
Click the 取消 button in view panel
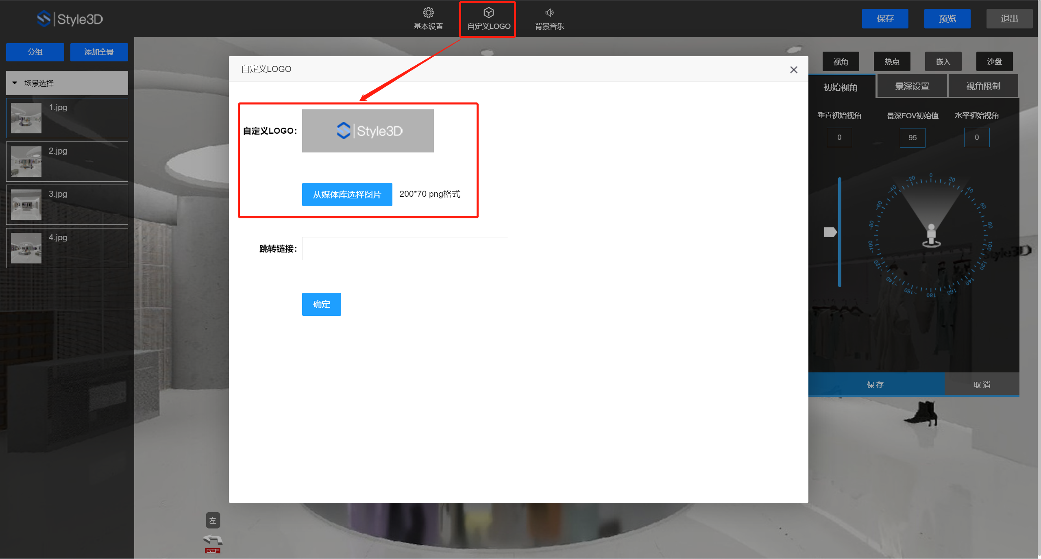pyautogui.click(x=982, y=385)
